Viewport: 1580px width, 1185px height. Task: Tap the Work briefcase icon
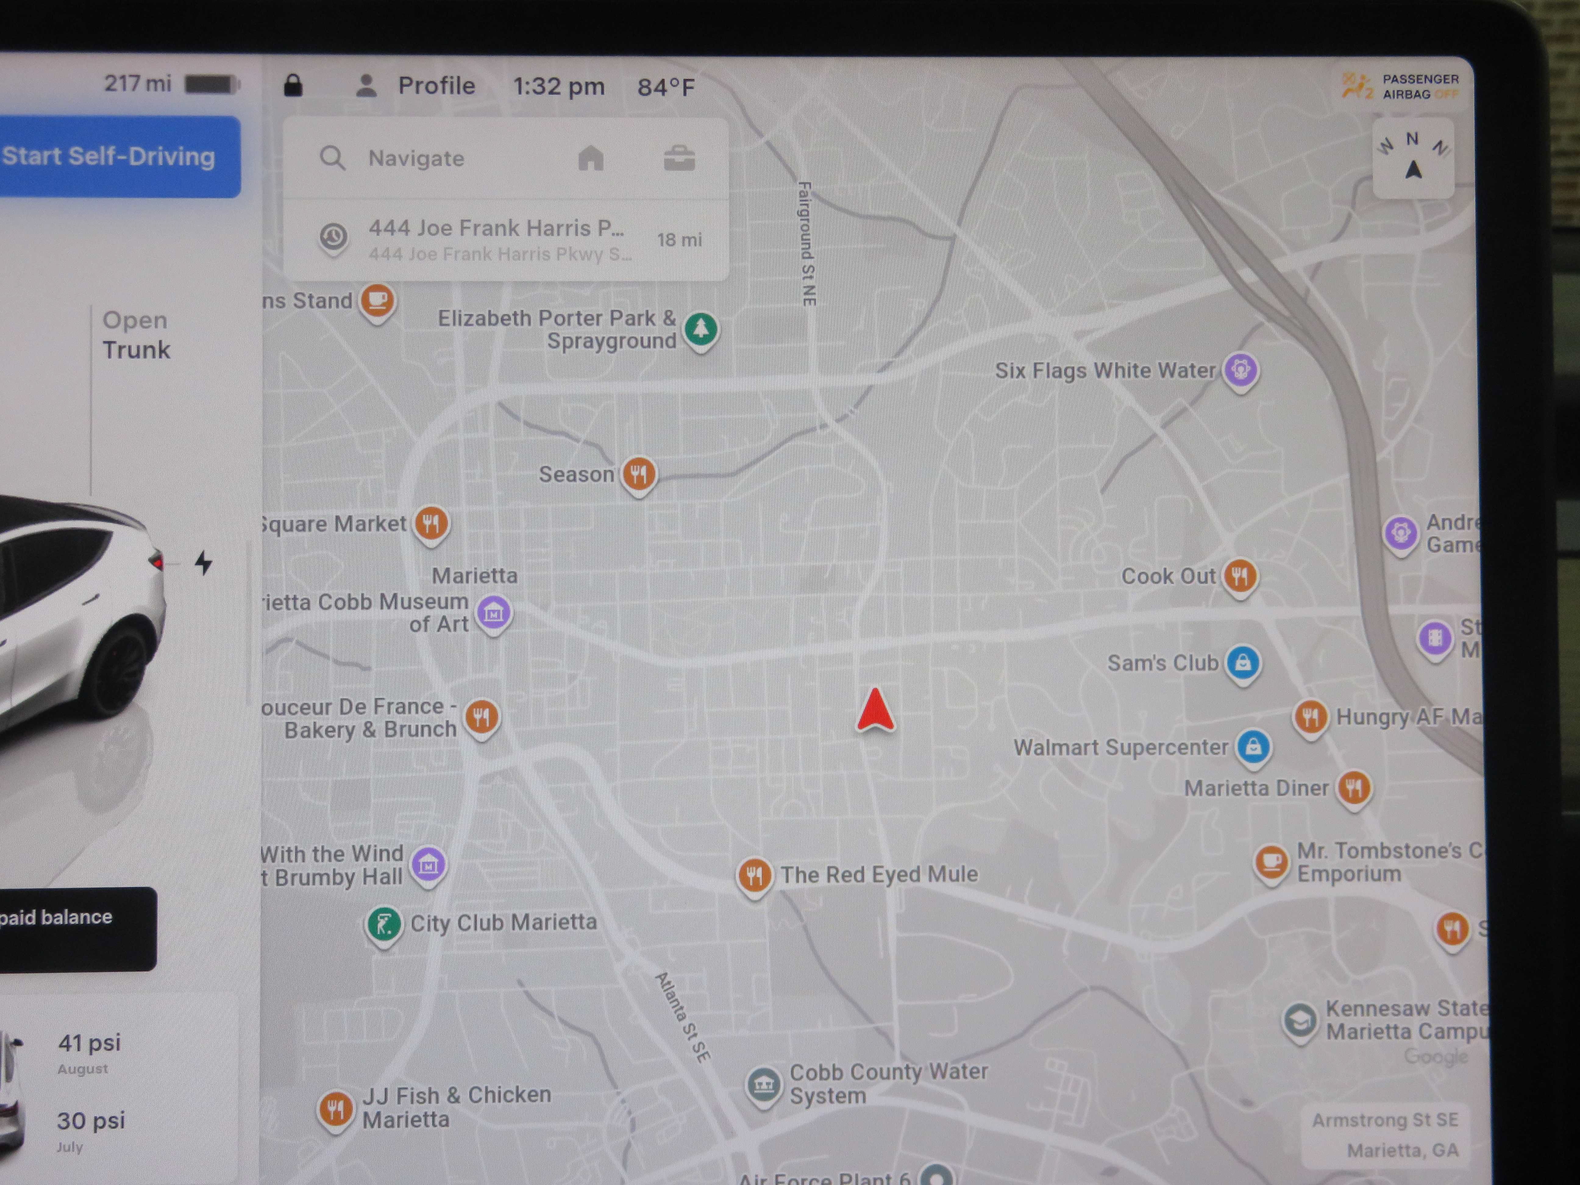click(x=679, y=158)
